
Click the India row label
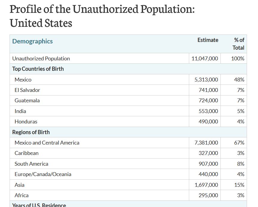[20, 111]
